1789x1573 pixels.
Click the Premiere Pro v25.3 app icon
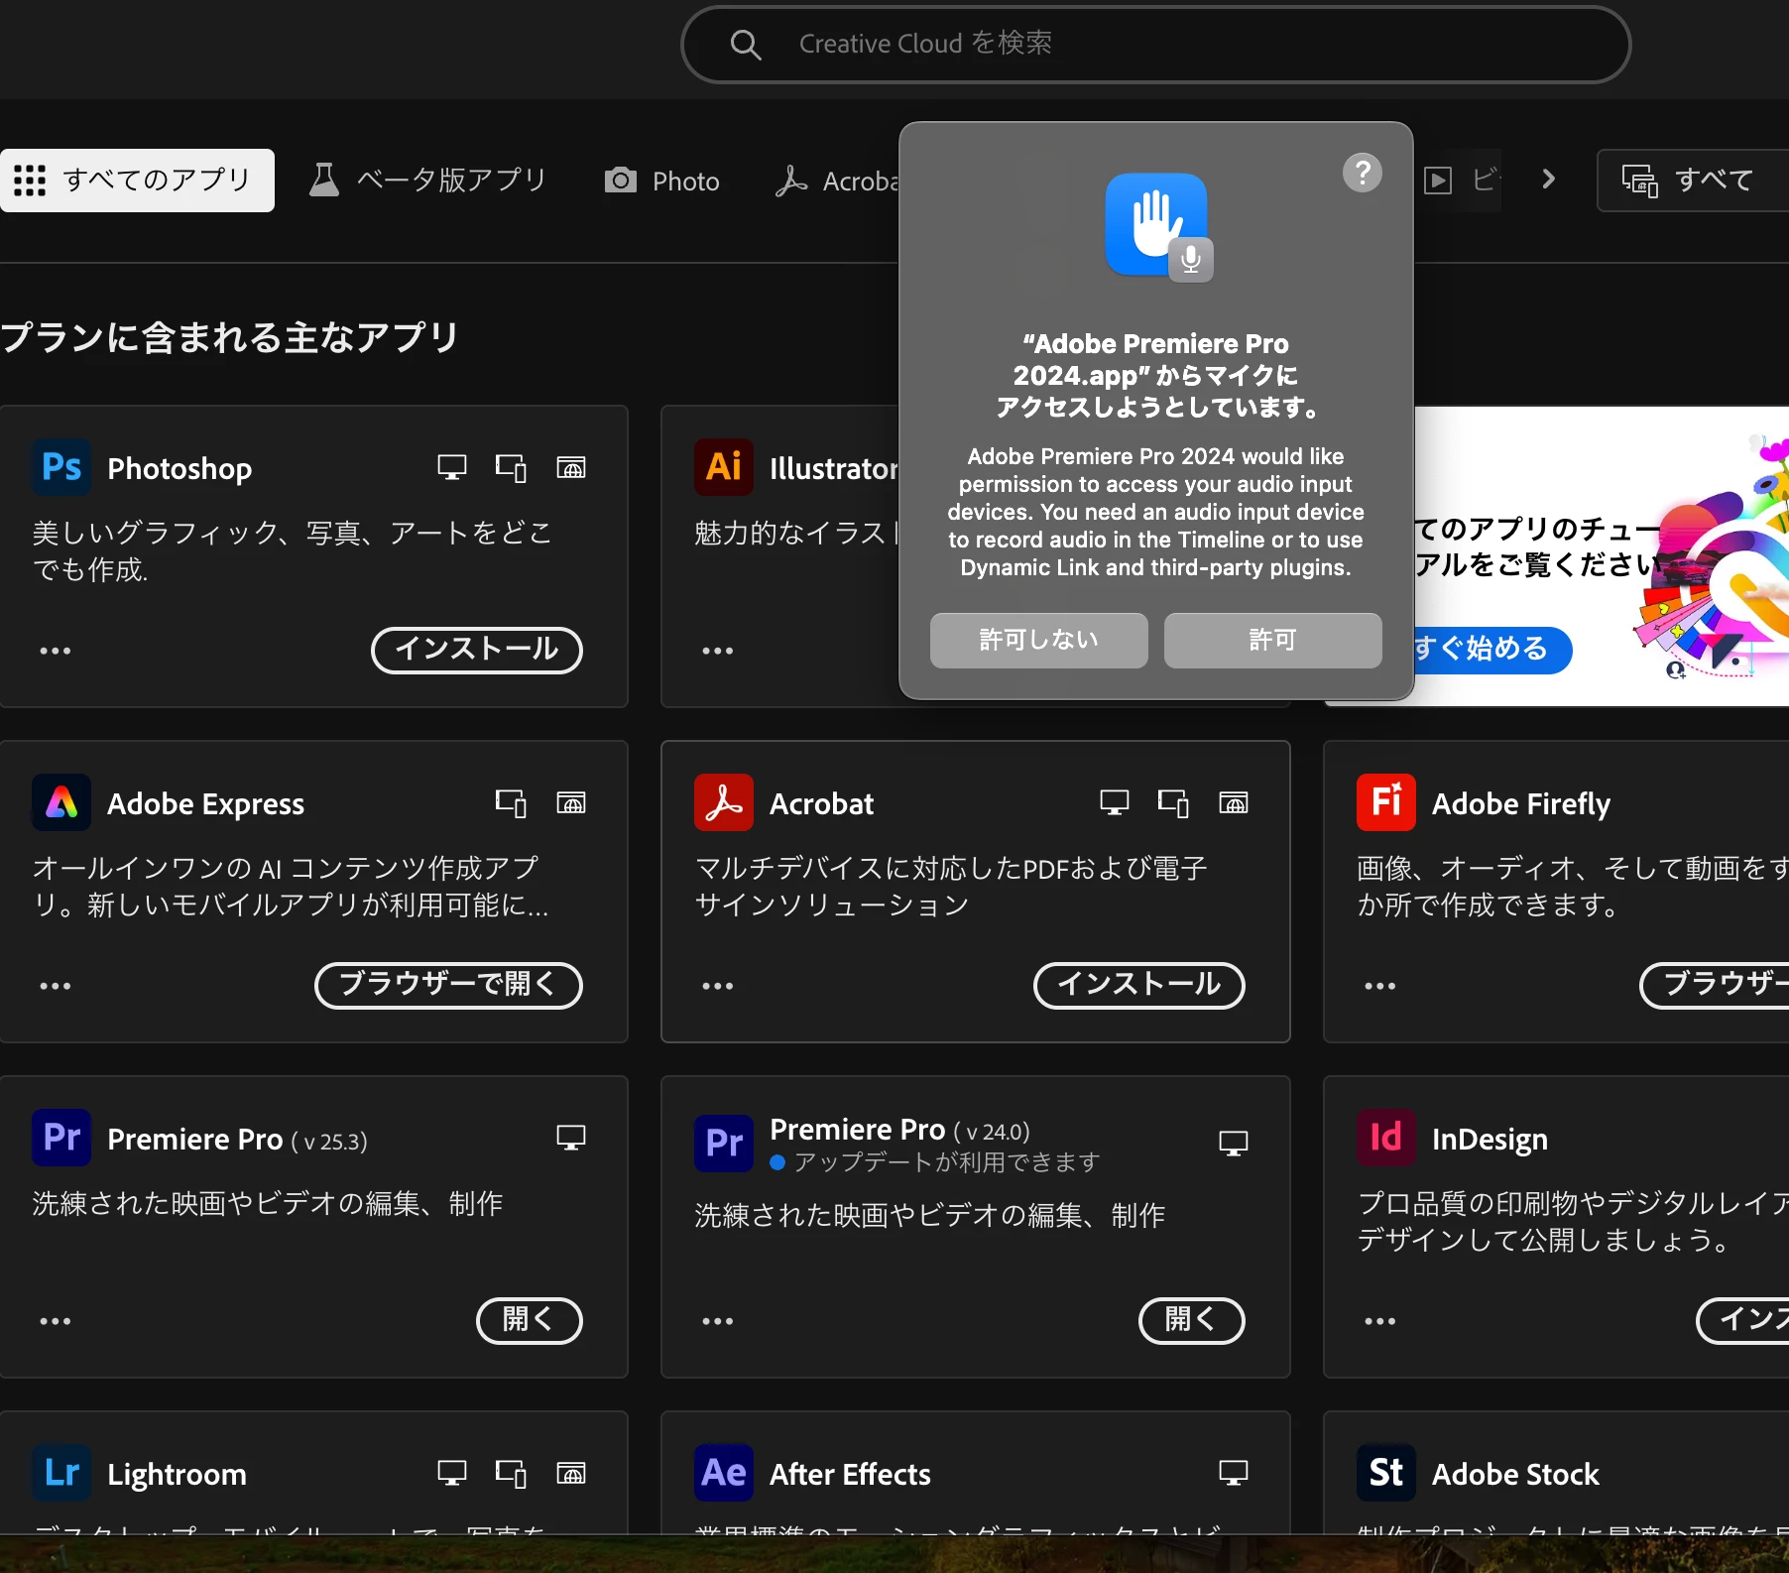[x=61, y=1138]
